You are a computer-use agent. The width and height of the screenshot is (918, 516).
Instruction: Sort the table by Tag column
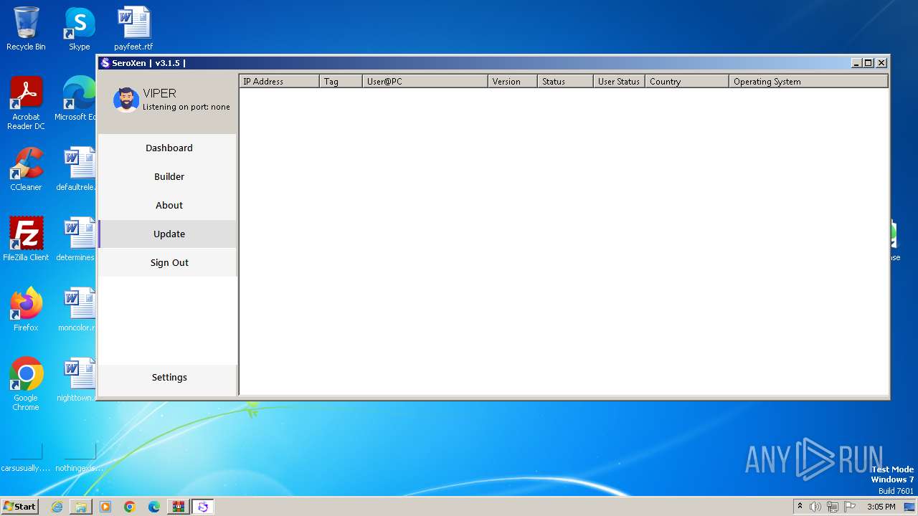[x=341, y=81]
